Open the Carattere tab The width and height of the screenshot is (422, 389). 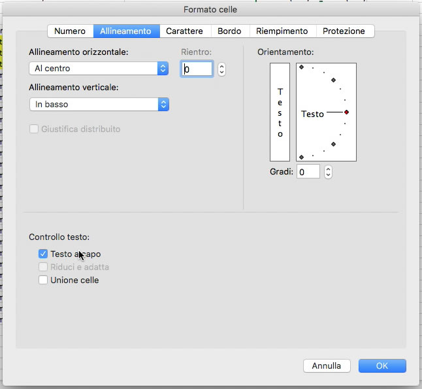click(185, 31)
